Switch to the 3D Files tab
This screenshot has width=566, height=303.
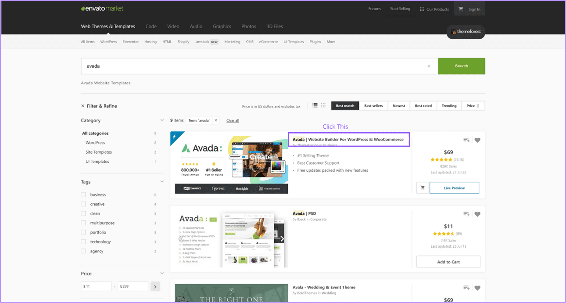tap(275, 26)
